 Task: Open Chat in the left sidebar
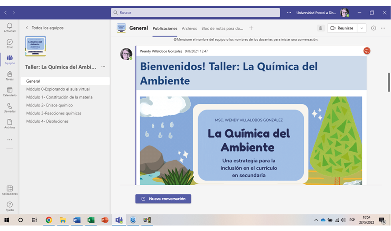(9, 43)
